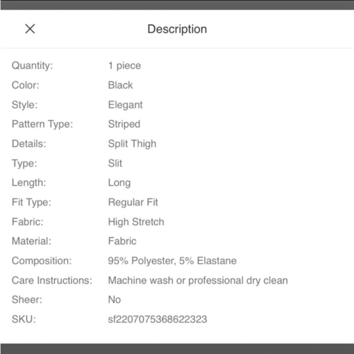This screenshot has height=354, width=354.
Task: Click the Regular Fit value
Action: (x=133, y=202)
